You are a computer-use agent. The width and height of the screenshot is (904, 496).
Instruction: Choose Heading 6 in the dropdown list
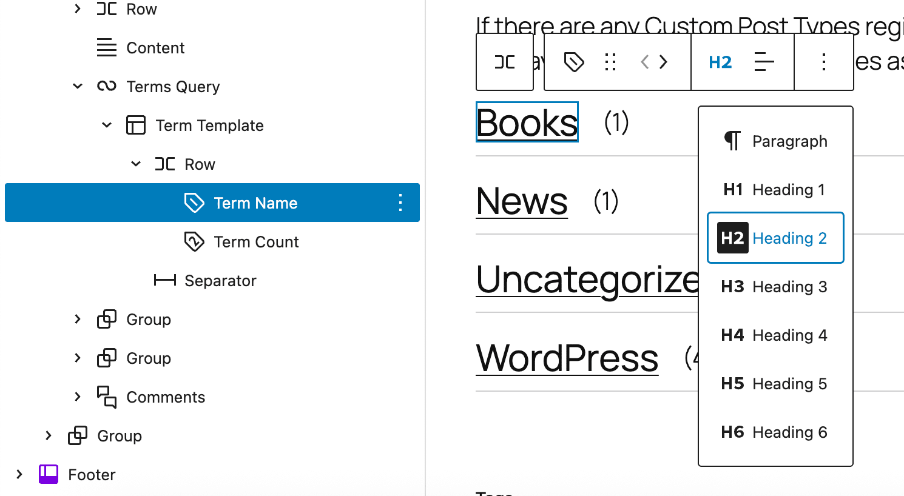click(774, 432)
